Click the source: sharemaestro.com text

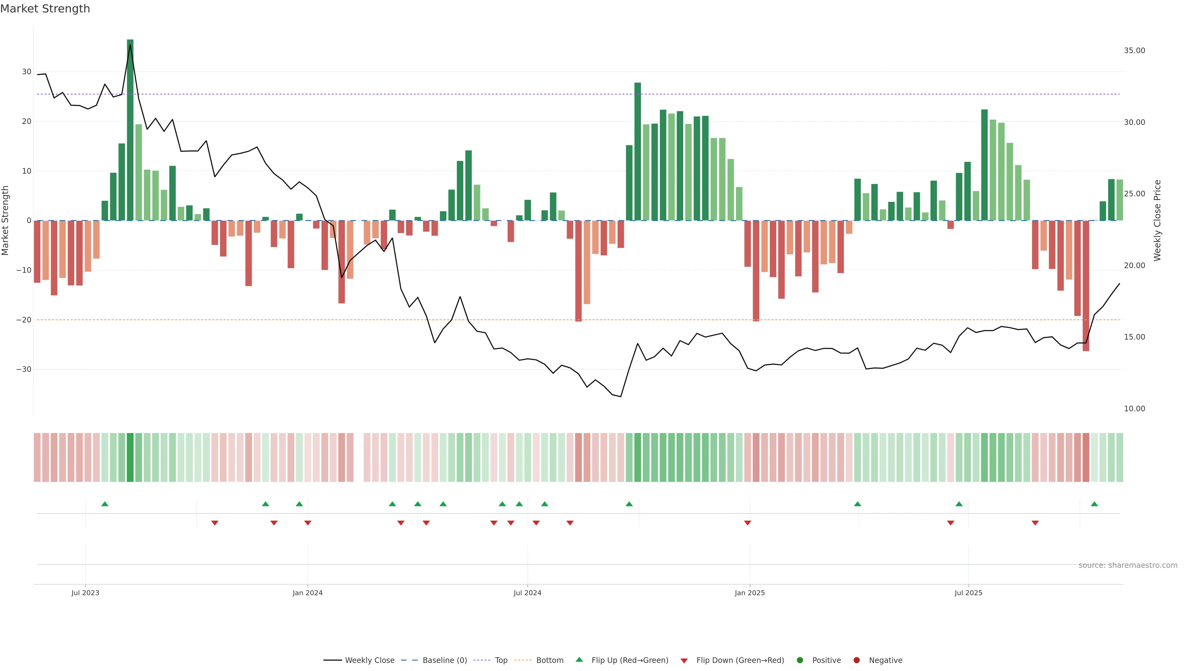click(x=1128, y=565)
